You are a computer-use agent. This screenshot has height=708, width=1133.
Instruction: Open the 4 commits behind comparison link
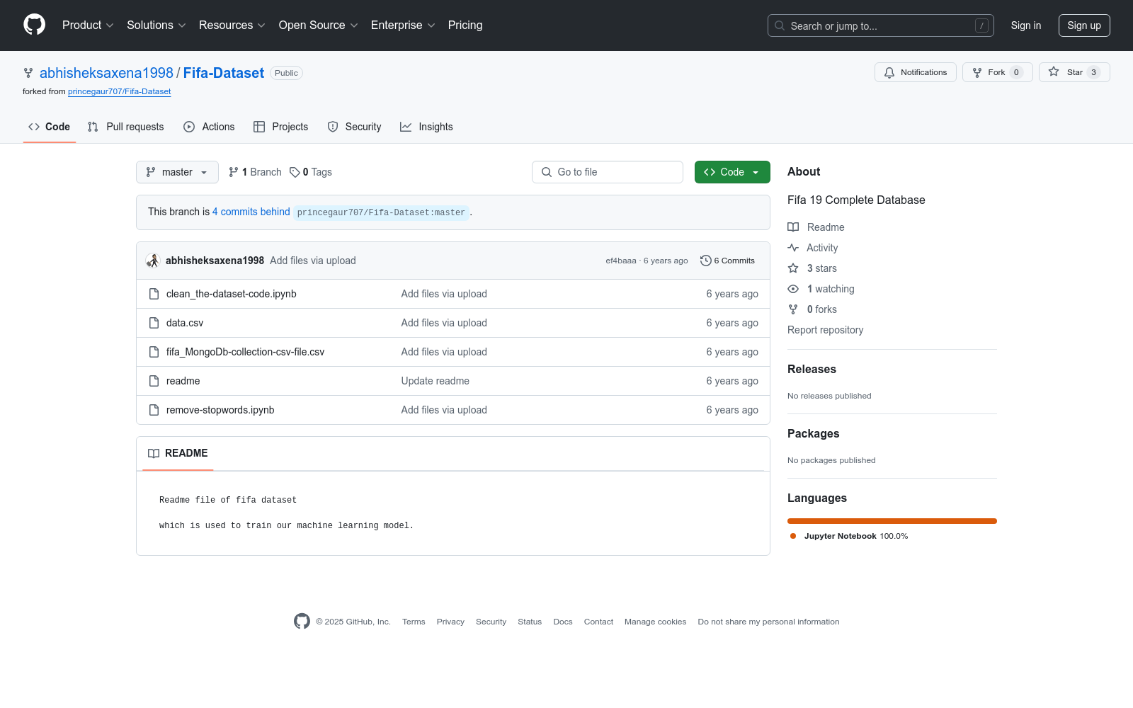tap(251, 212)
